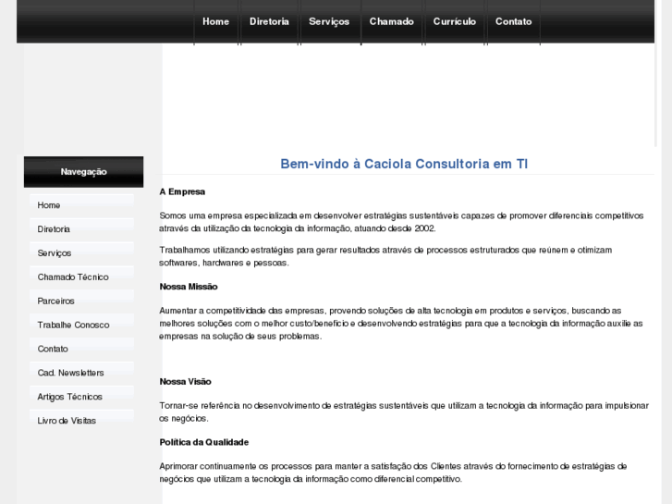Screen dimensions: 672x504
Task: Click the paragraph beginning Trabalhamos utilizando estratégias
Action: (x=385, y=256)
